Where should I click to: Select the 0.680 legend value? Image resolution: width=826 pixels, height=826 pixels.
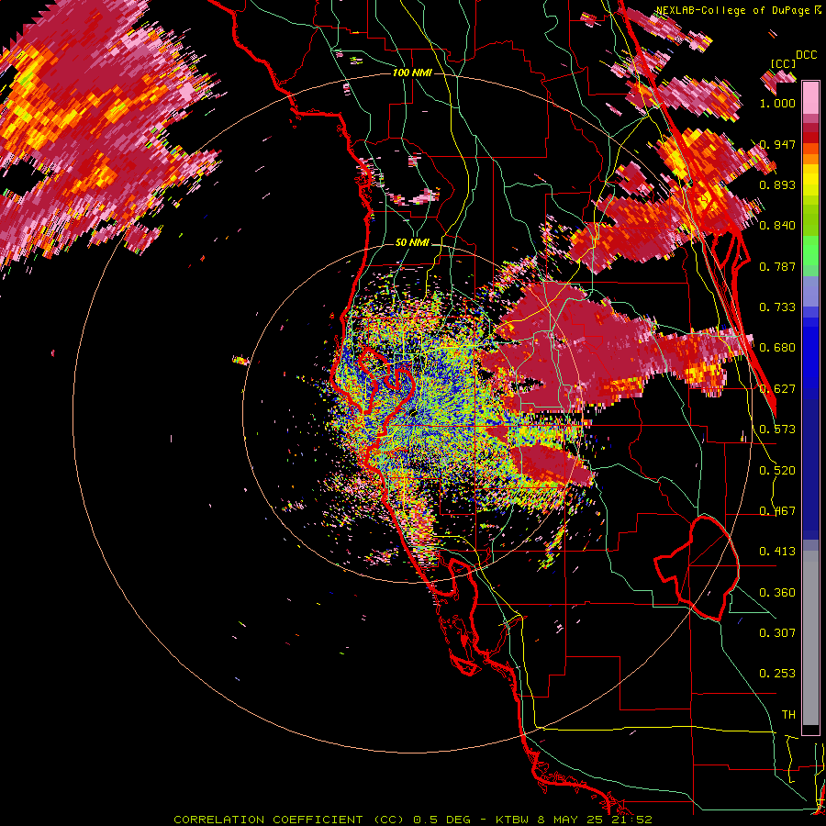(777, 348)
